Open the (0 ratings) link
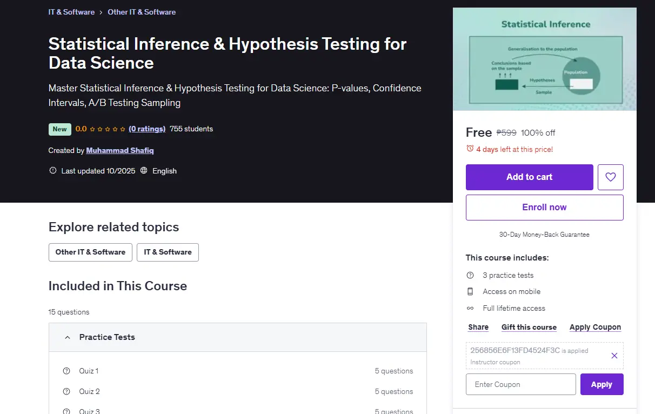The height and width of the screenshot is (414, 655). [x=147, y=129]
